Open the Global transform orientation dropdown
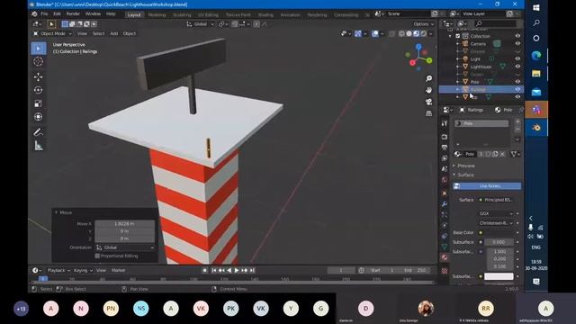The height and width of the screenshot is (324, 576). pyautogui.click(x=200, y=24)
